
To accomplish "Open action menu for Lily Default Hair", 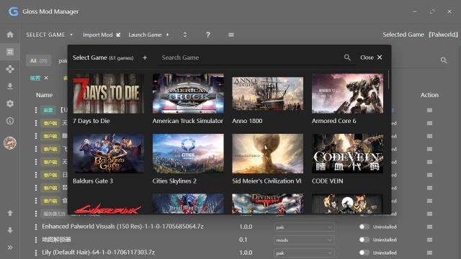I will [x=429, y=253].
